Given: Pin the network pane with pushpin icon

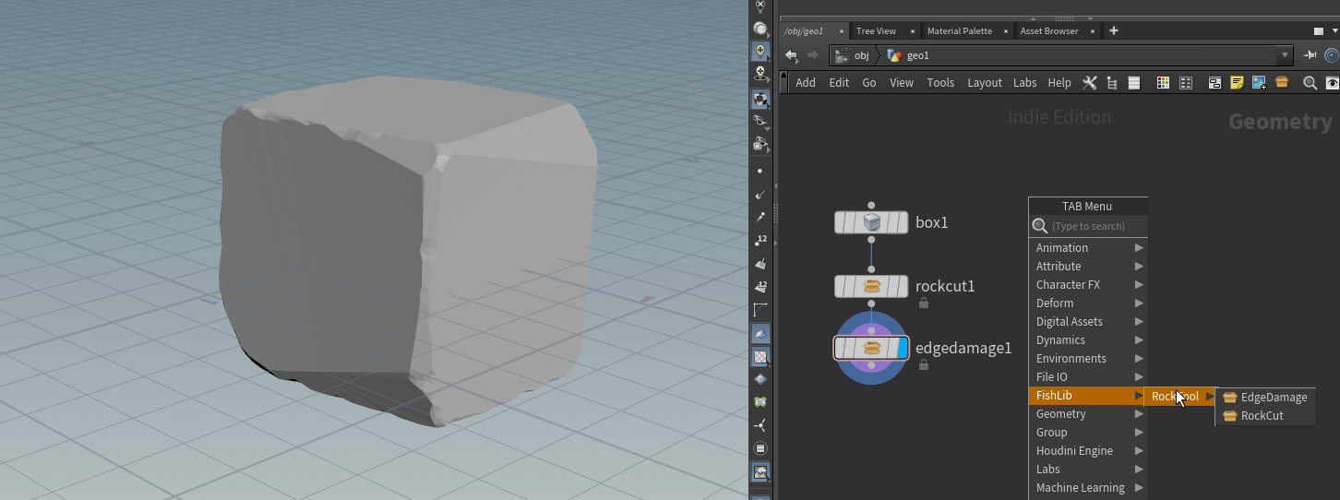Looking at the screenshot, I should pyautogui.click(x=1310, y=55).
